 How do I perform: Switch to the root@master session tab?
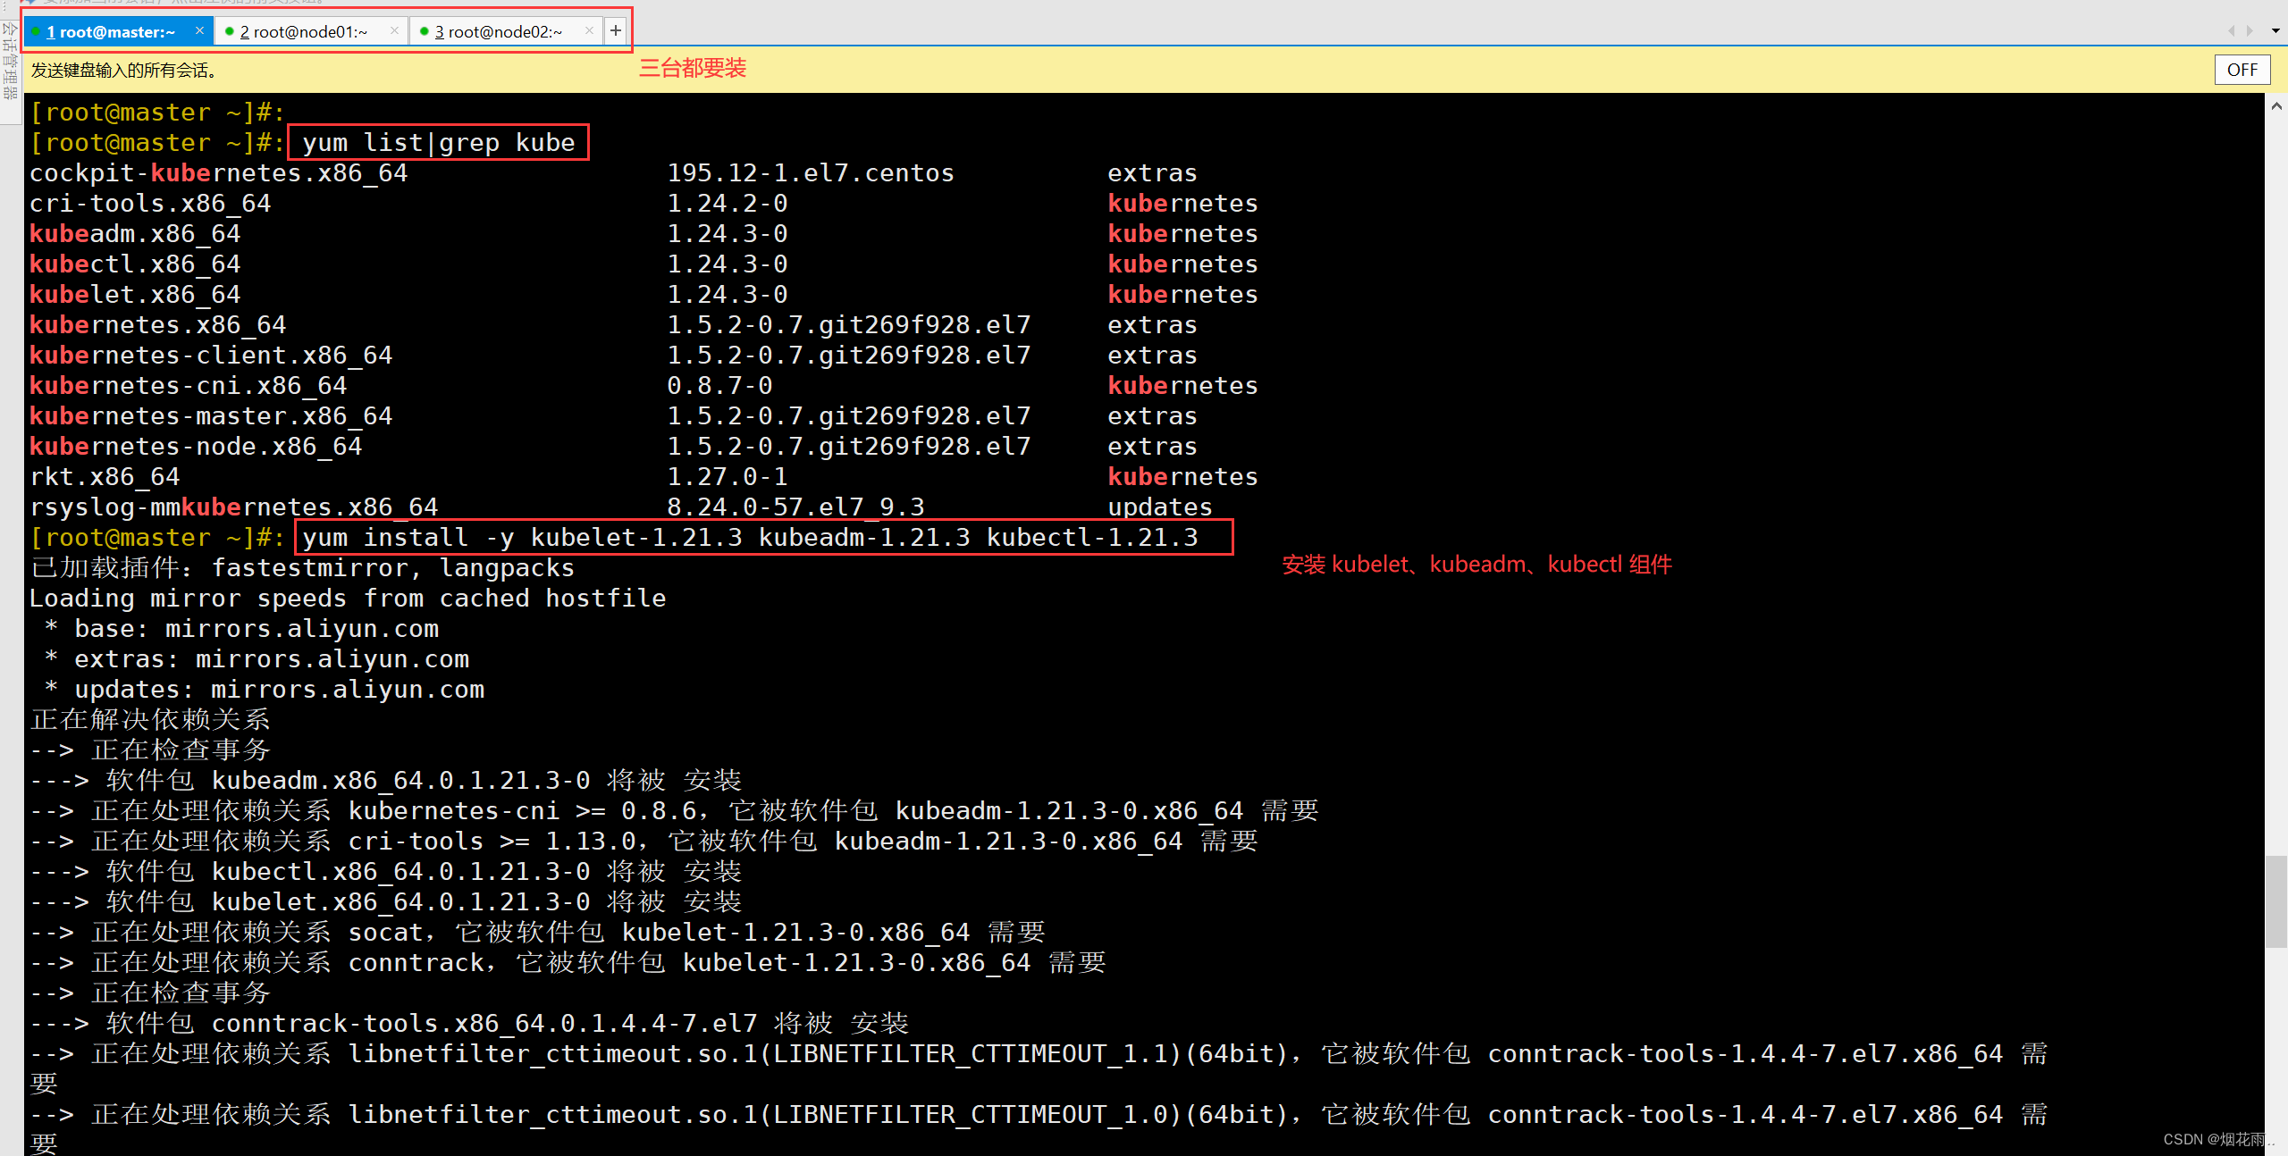pyautogui.click(x=117, y=32)
